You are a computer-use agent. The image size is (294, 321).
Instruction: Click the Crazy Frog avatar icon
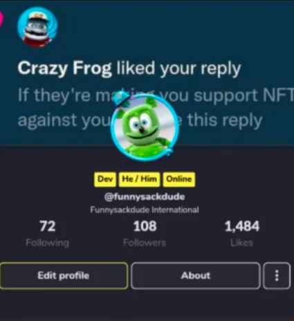[x=37, y=27]
